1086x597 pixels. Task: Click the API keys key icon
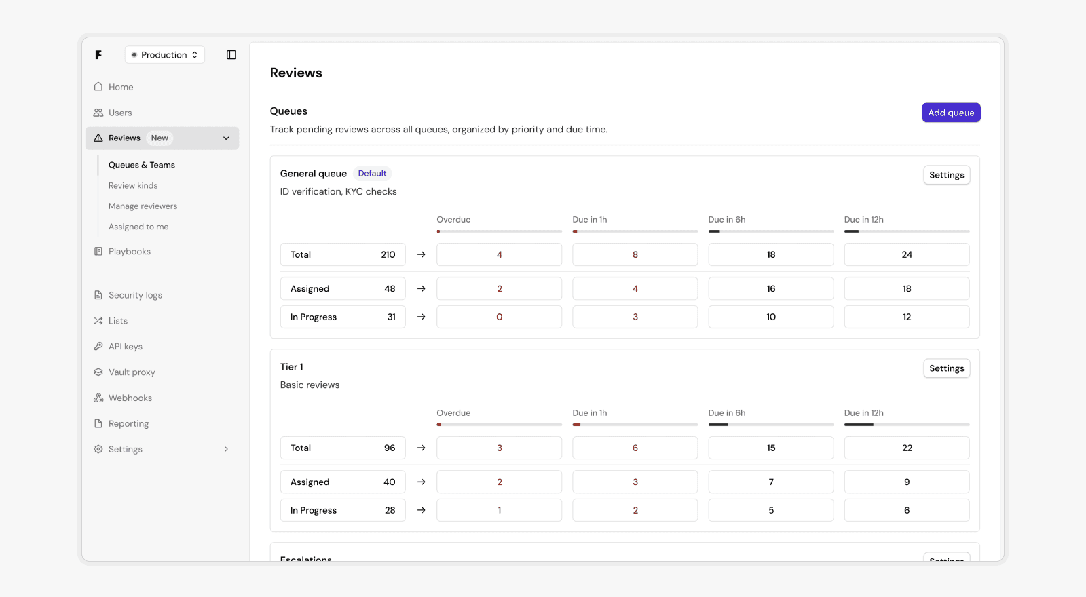98,347
